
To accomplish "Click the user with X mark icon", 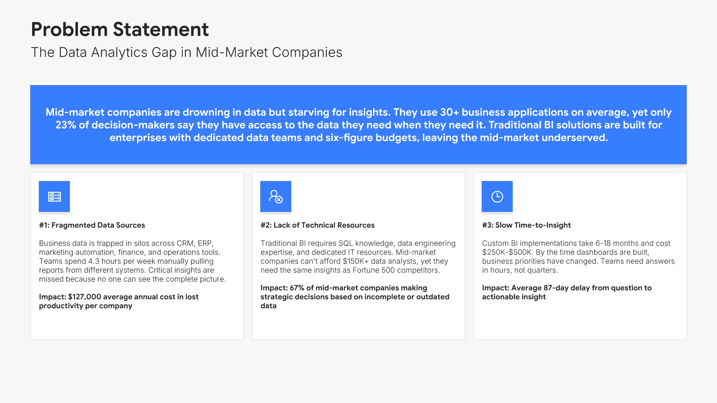I will coord(276,197).
